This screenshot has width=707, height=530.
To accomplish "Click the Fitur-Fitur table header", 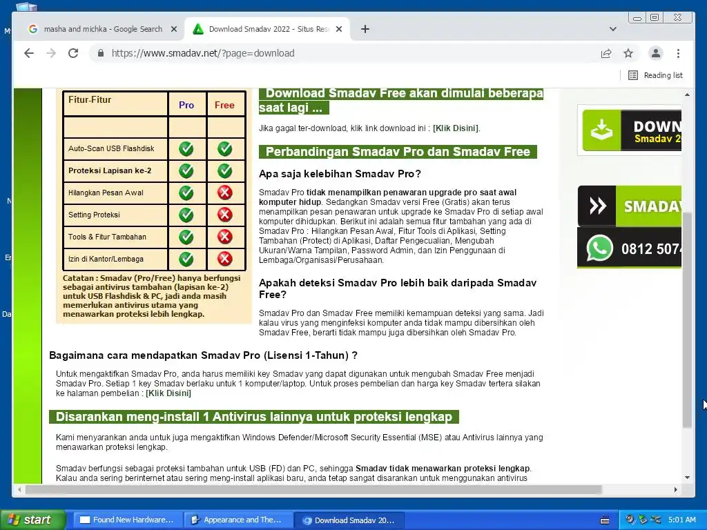I will [x=89, y=100].
